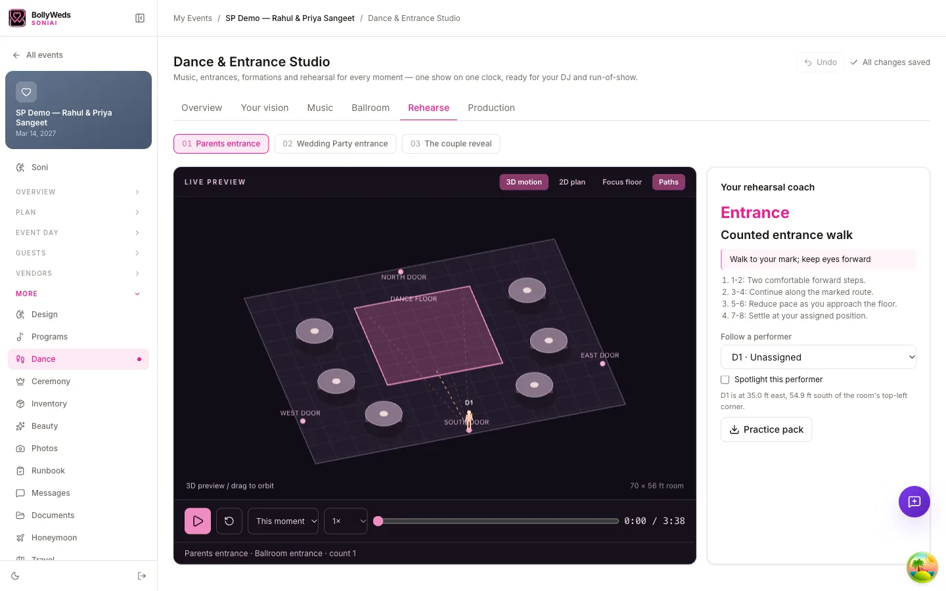Switch to the Production tab
946x591 pixels.
(491, 108)
